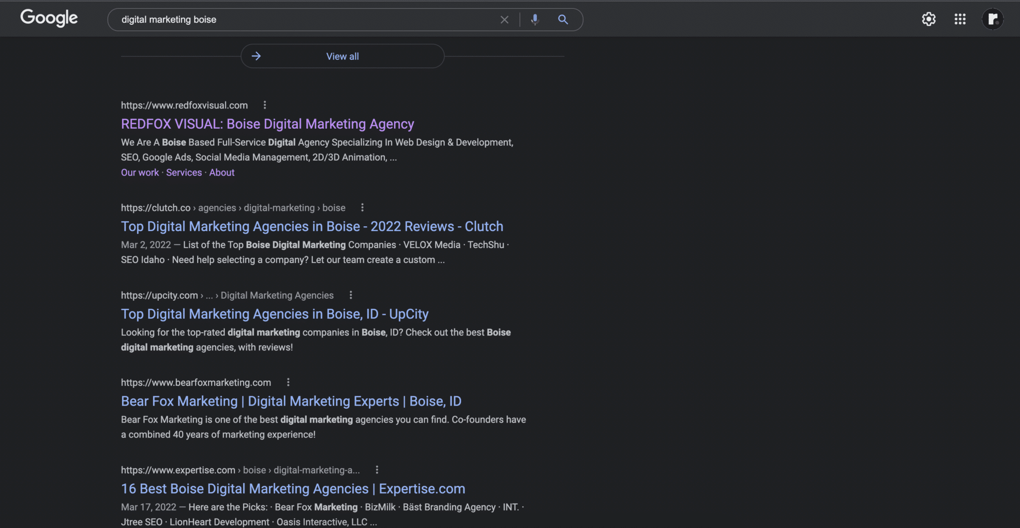Click the magnifying glass search icon

pos(563,19)
